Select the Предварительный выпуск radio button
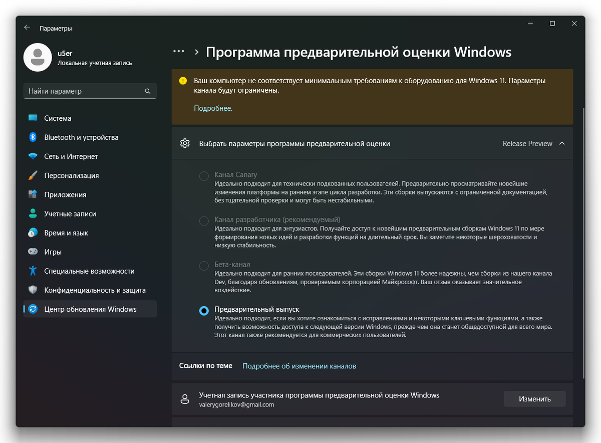The image size is (601, 443). coord(204,311)
